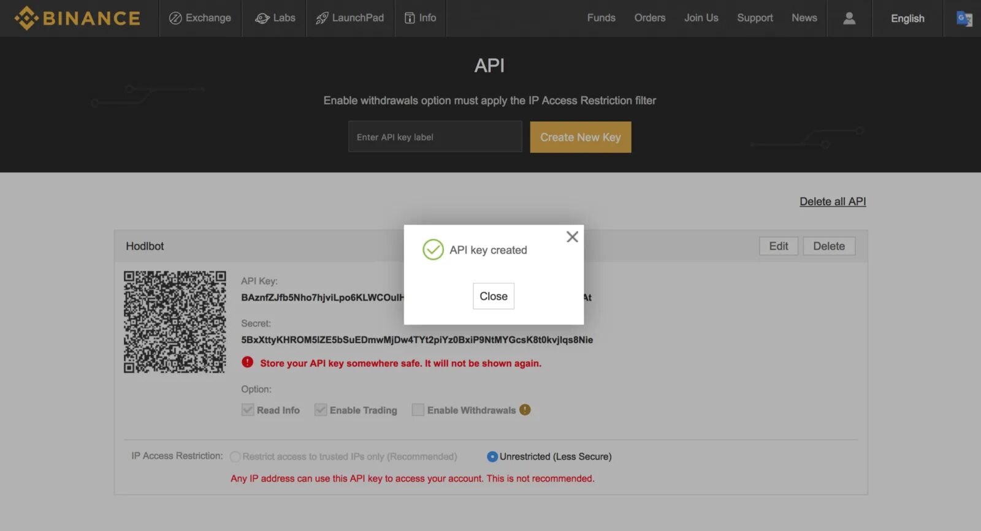Click the Hodlbot API QR code

pyautogui.click(x=175, y=322)
